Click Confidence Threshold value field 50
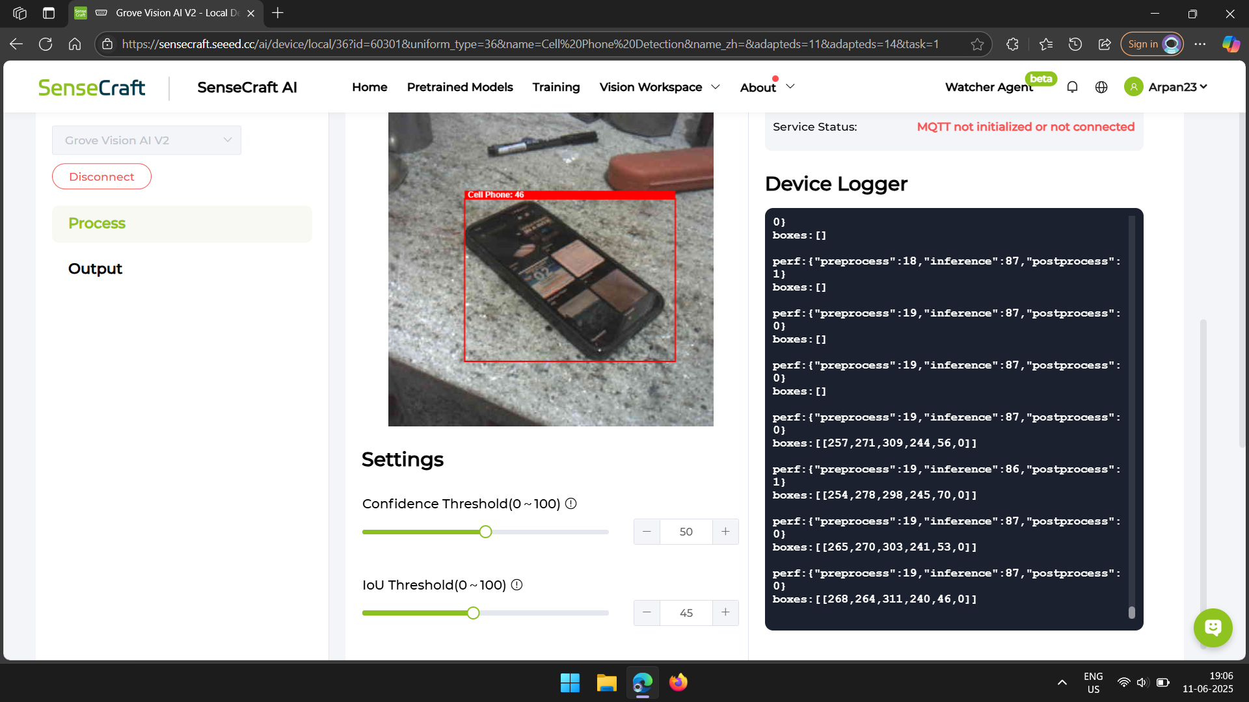Viewport: 1249px width, 702px height. click(x=686, y=532)
